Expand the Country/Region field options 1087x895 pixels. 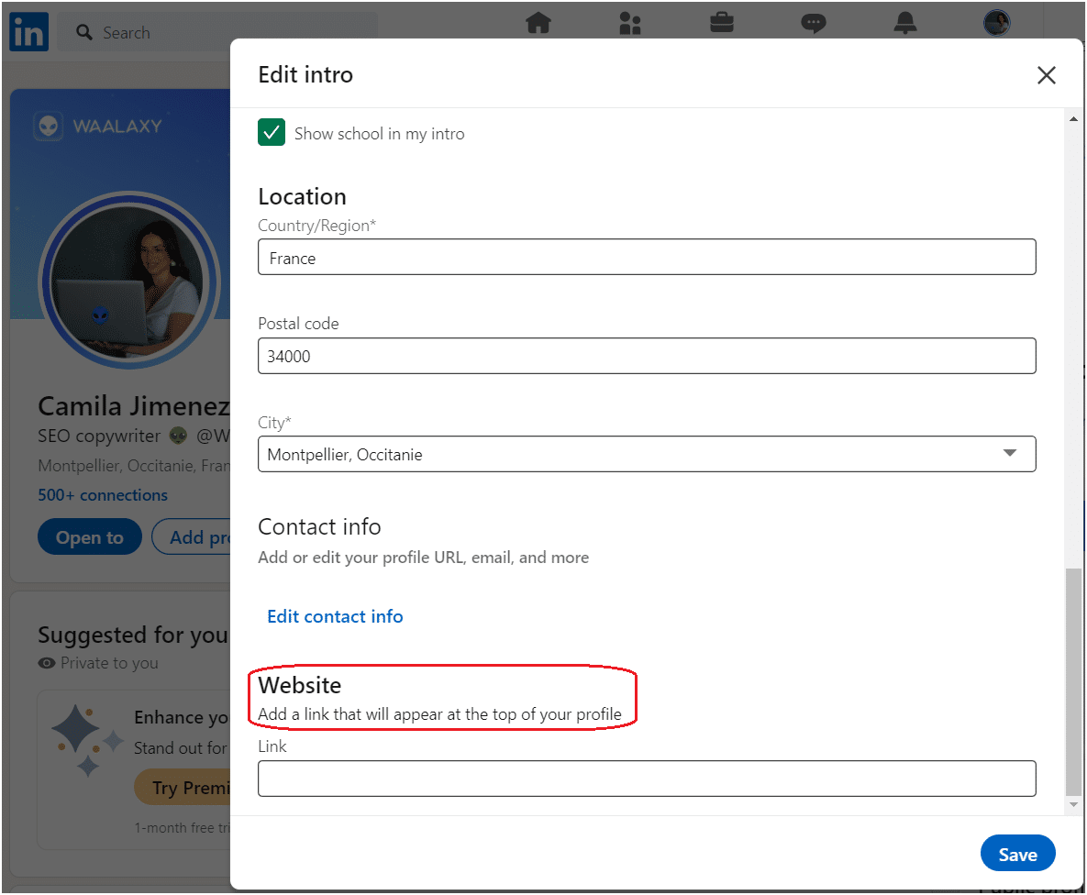(x=647, y=257)
